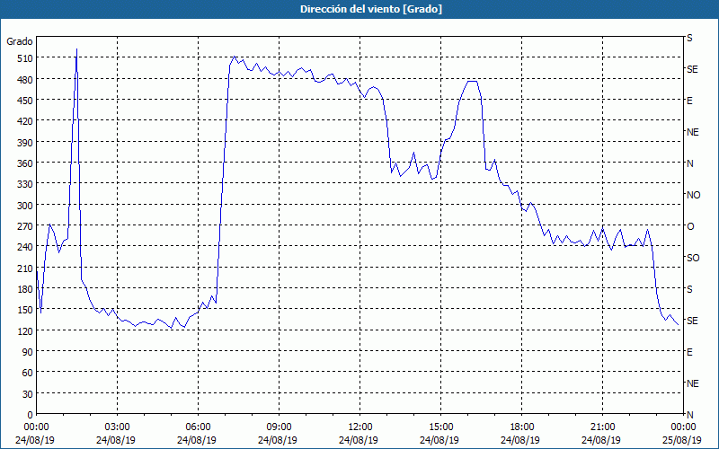Select the 0 value on the y-axis

tap(31, 415)
